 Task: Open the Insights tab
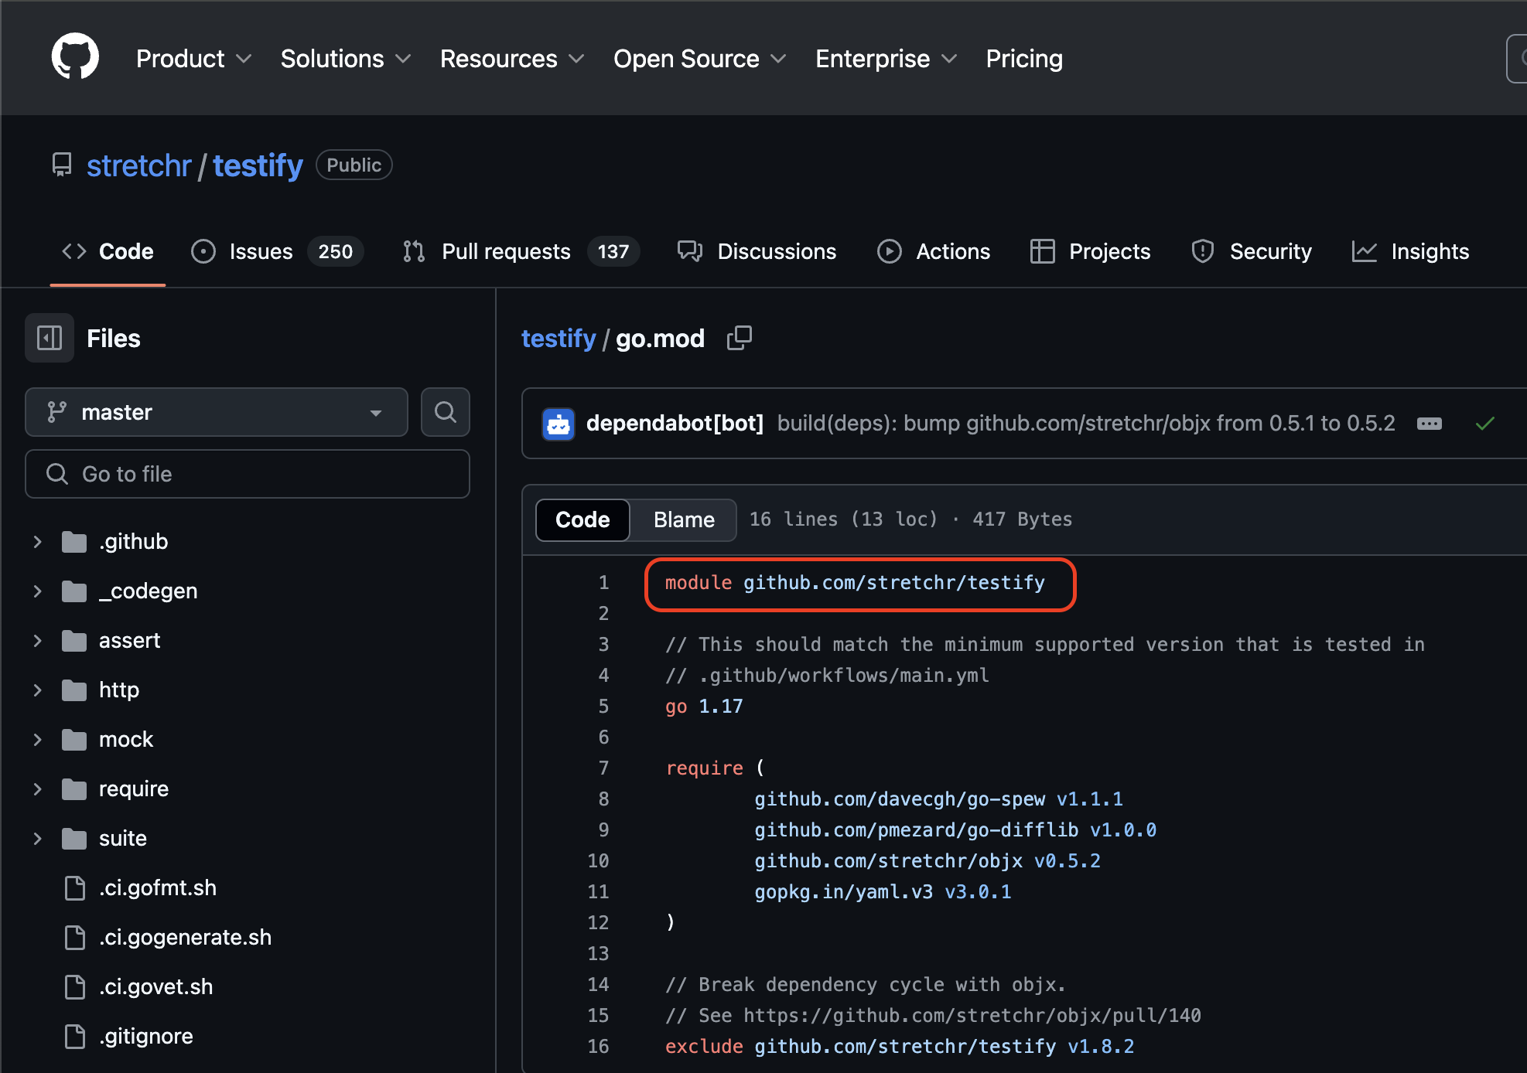click(1410, 251)
